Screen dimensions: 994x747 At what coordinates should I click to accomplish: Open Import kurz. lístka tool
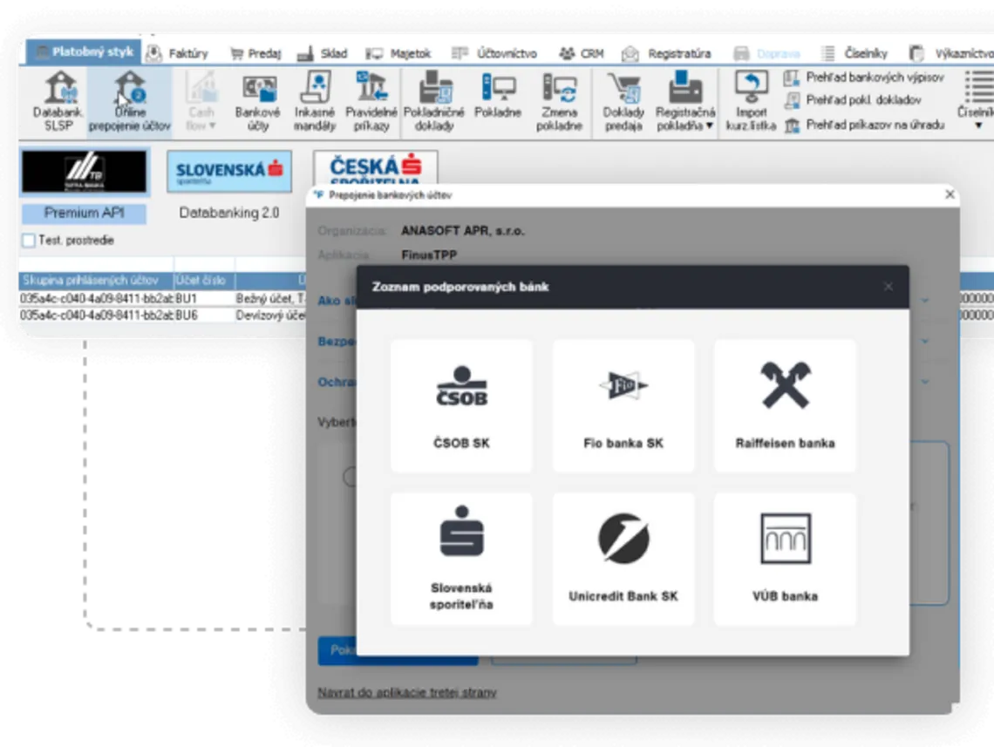(x=751, y=101)
